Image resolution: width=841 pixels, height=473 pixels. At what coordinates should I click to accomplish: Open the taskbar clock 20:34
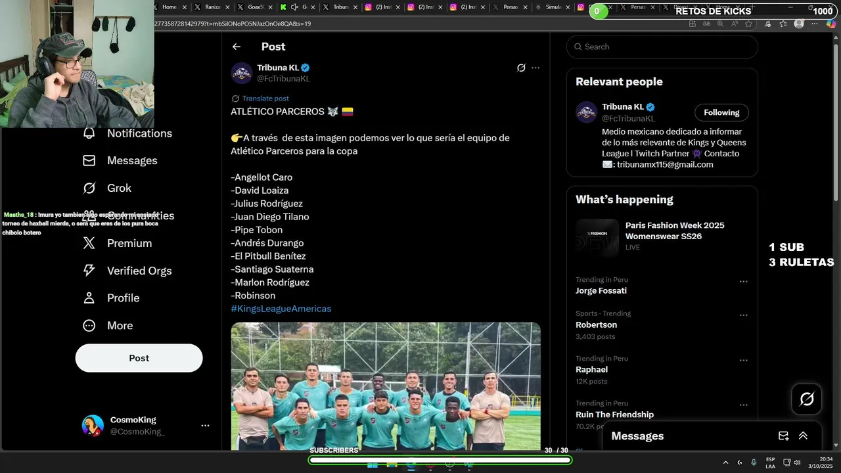821,462
